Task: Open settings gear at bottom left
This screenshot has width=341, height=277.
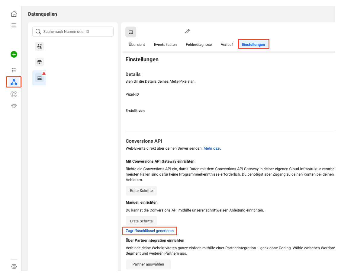Action: coord(14,266)
